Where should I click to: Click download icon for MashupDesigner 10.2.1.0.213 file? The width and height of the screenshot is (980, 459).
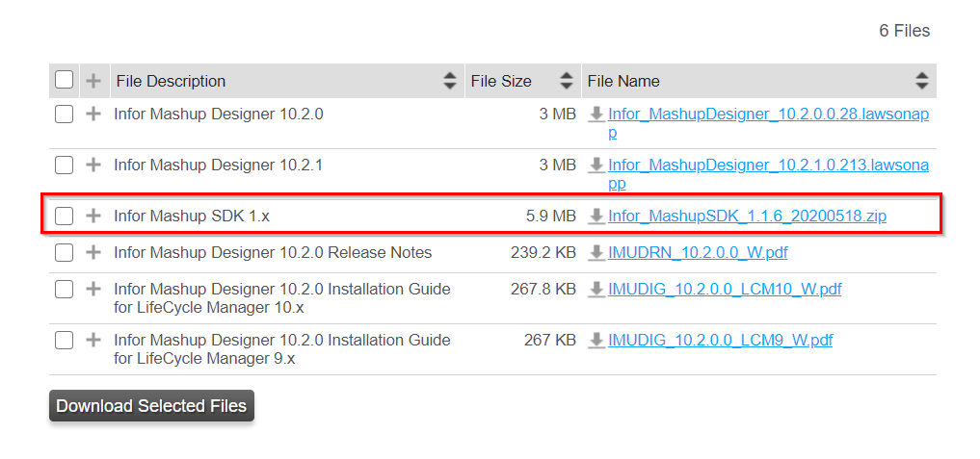pyautogui.click(x=596, y=166)
